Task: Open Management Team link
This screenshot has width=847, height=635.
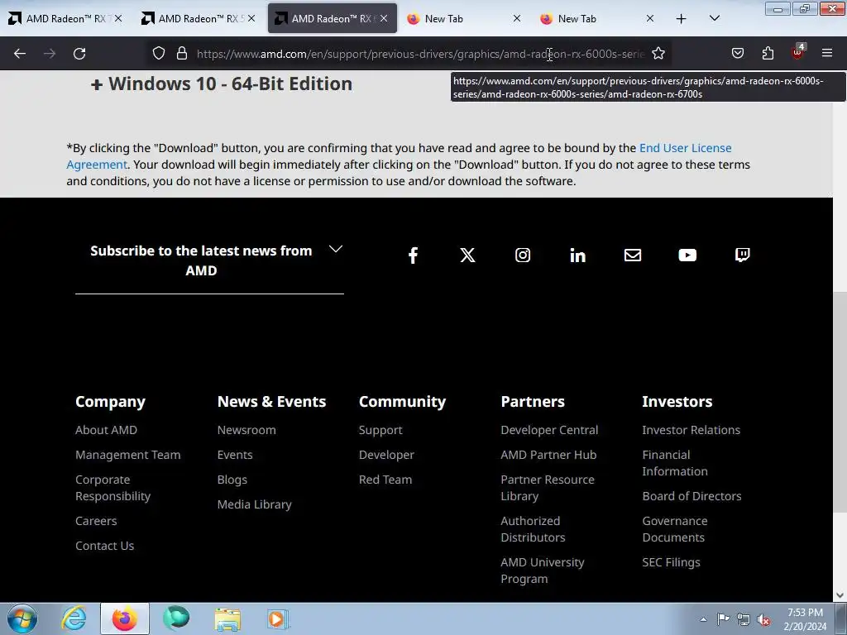Action: click(128, 455)
